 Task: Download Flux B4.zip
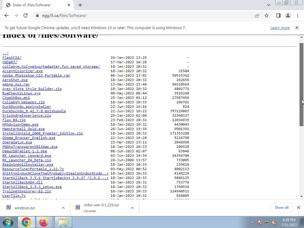coord(14,120)
